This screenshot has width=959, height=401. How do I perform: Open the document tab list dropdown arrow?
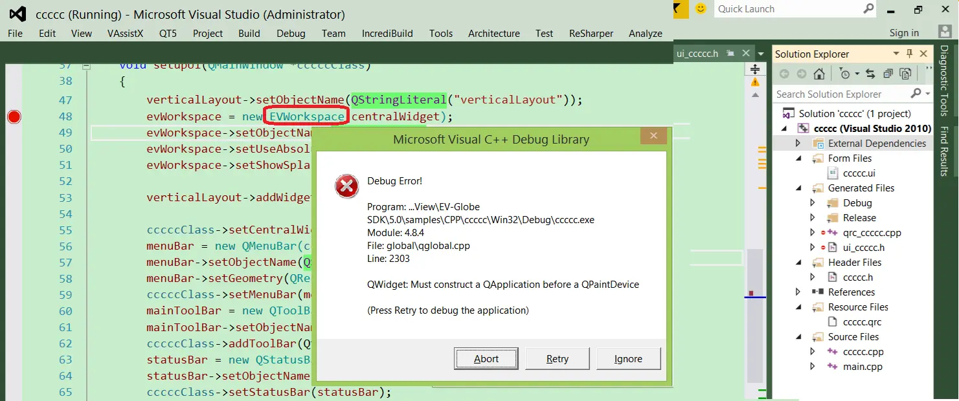coord(760,54)
